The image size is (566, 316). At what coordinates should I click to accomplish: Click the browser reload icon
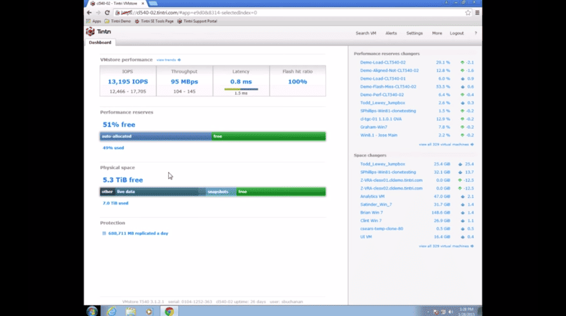(107, 12)
